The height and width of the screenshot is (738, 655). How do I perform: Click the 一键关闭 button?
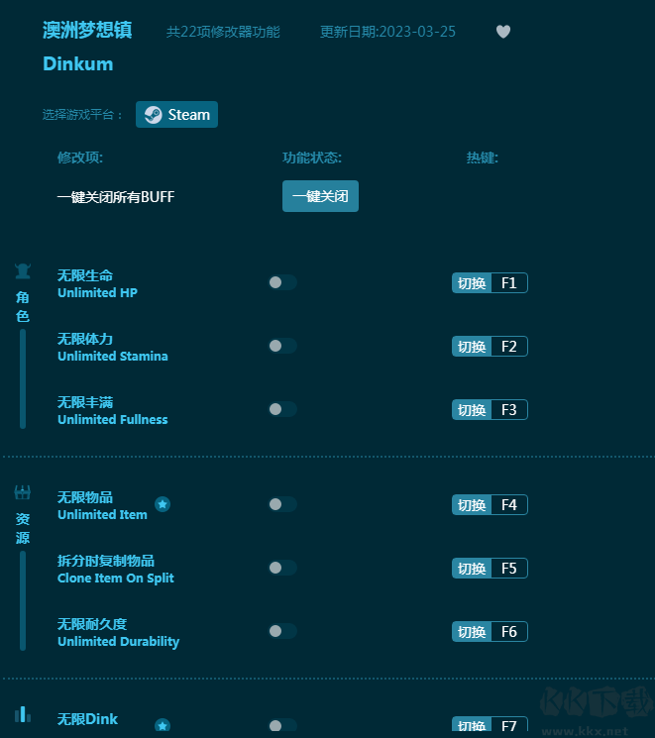320,196
